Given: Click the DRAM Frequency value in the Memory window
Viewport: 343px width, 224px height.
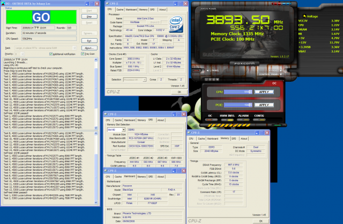Looking at the screenshot, I should coord(234,164).
